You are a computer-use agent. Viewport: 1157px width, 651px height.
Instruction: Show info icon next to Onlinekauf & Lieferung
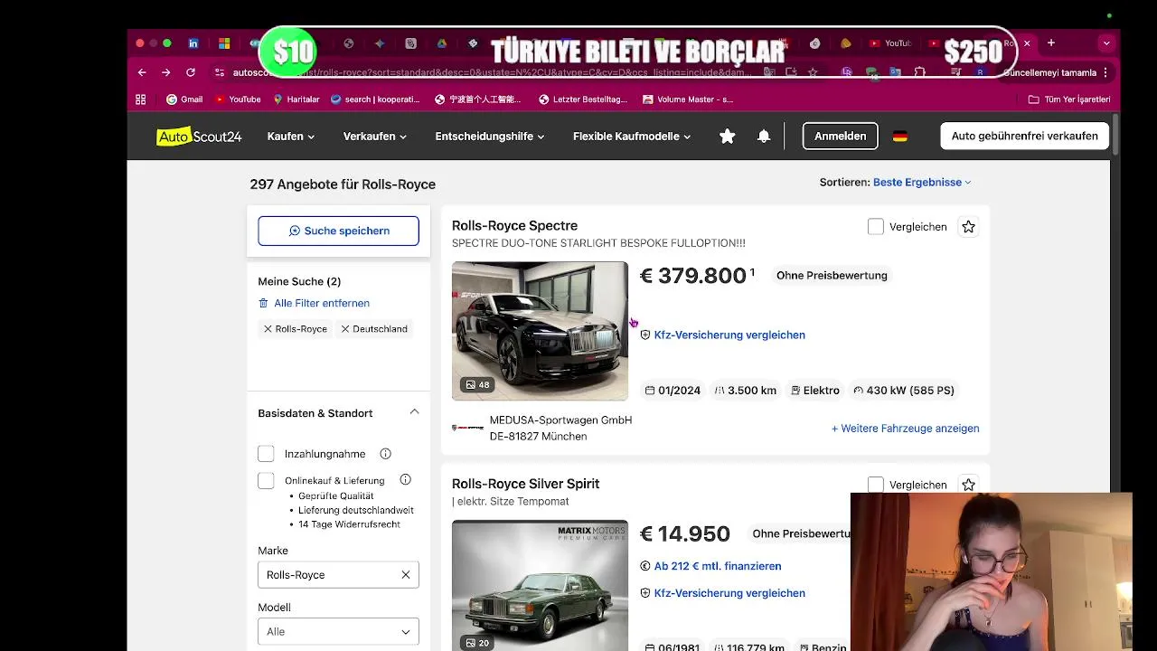(405, 480)
